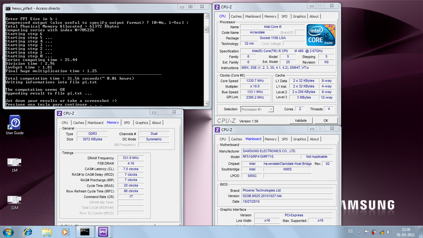Screen dimensions: 423x238
Task: Switch to the command prompt taskbar button
Action: 85,231
